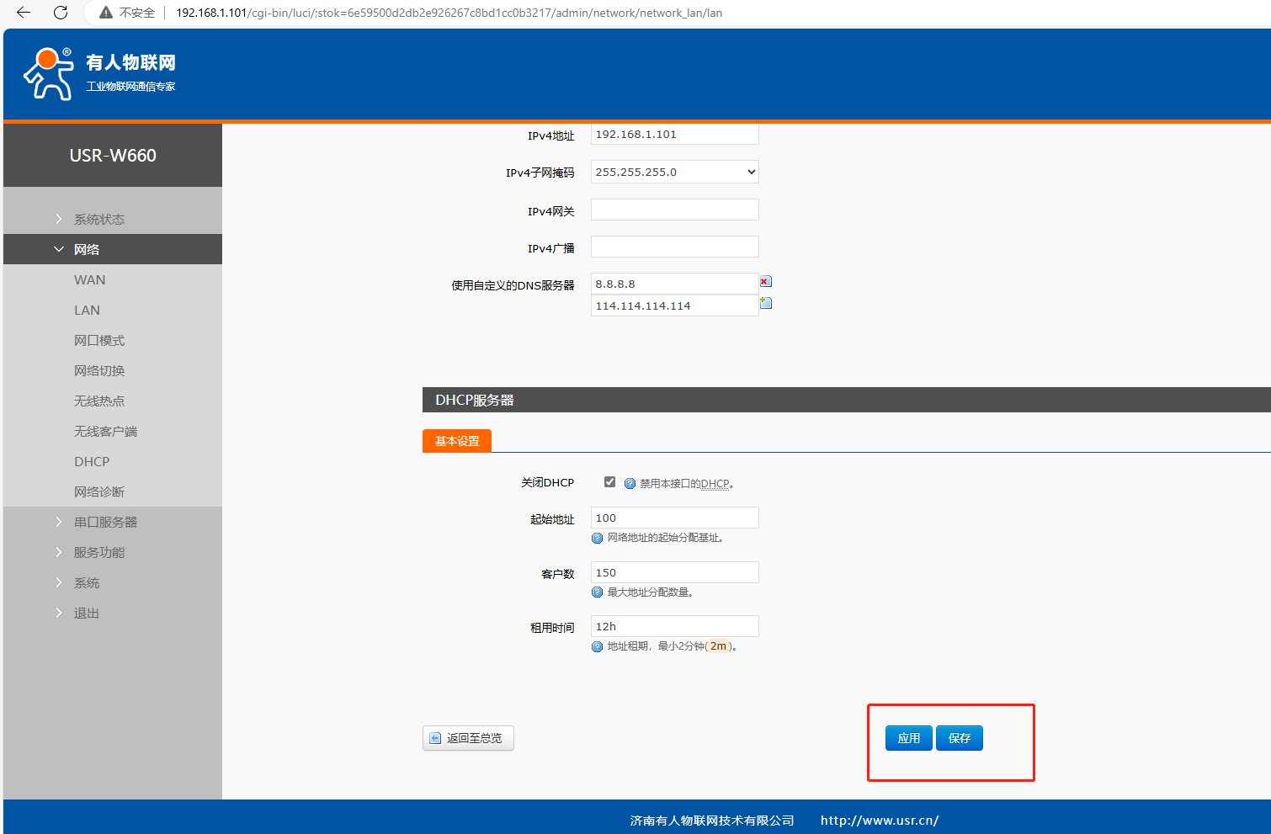
Task: Expand the 系统状态 sidebar section
Action: pyautogui.click(x=98, y=219)
